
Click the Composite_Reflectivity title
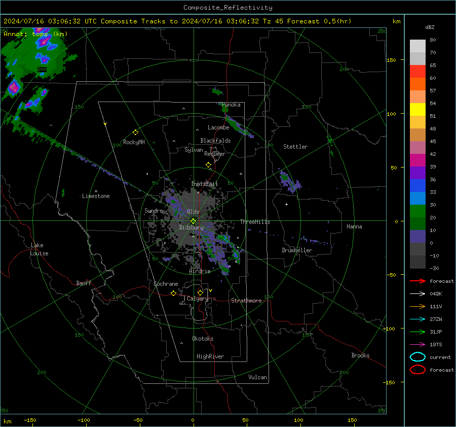[x=228, y=8]
